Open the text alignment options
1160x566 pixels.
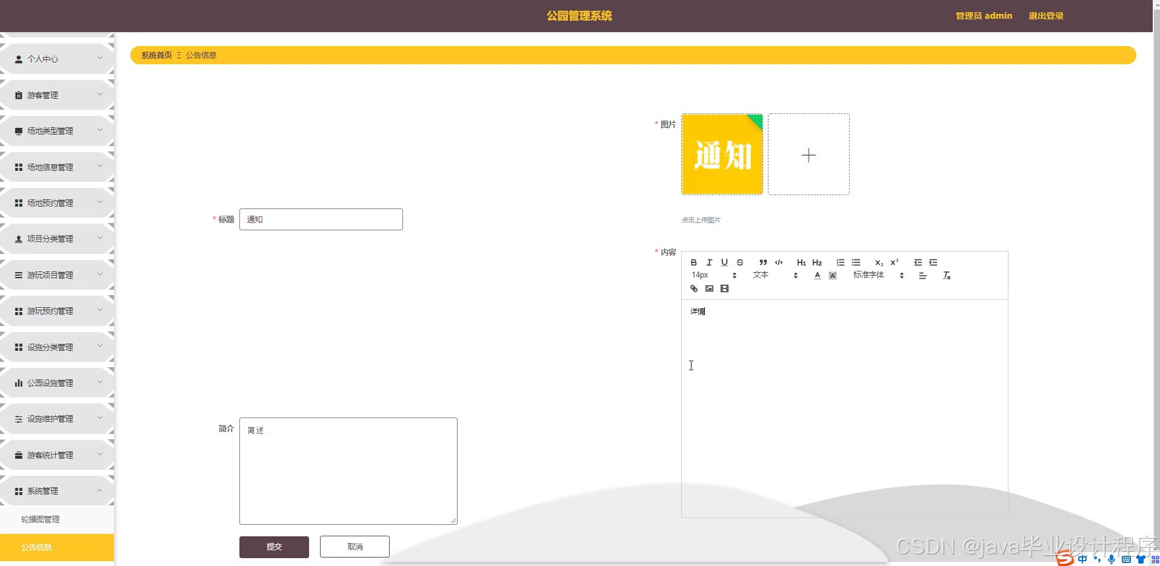(922, 276)
